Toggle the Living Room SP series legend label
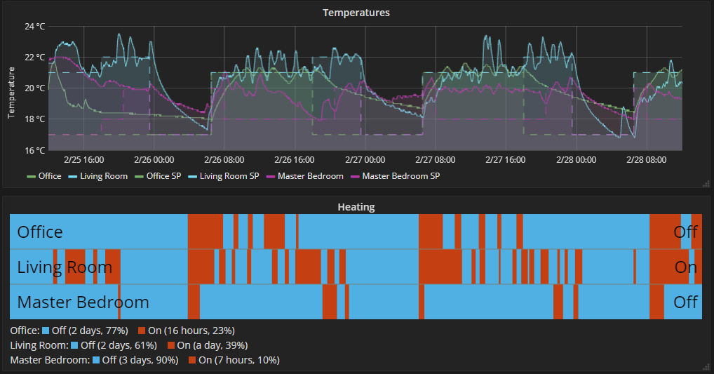 click(229, 176)
